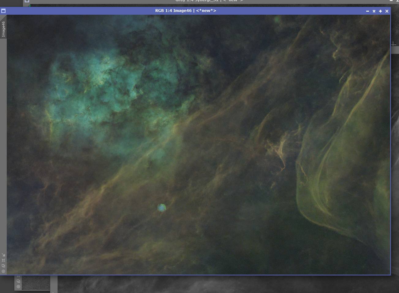This screenshot has height=293, width=399.
Task: Click the Gray window's system icon at top
Action: pyautogui.click(x=27, y=1)
